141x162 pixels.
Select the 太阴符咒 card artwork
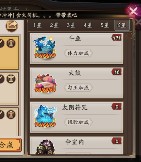(45, 116)
